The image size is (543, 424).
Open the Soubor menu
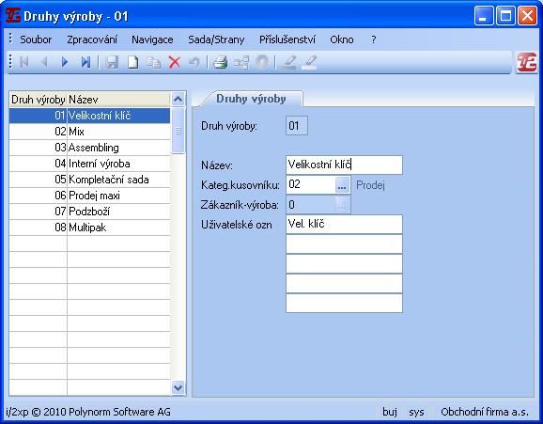(x=36, y=39)
